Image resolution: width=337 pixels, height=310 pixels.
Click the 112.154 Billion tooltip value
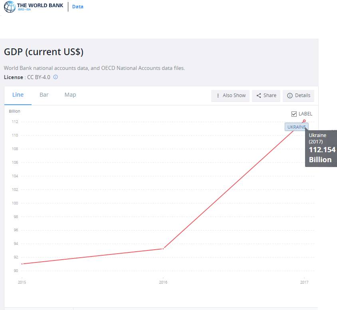pyautogui.click(x=322, y=155)
